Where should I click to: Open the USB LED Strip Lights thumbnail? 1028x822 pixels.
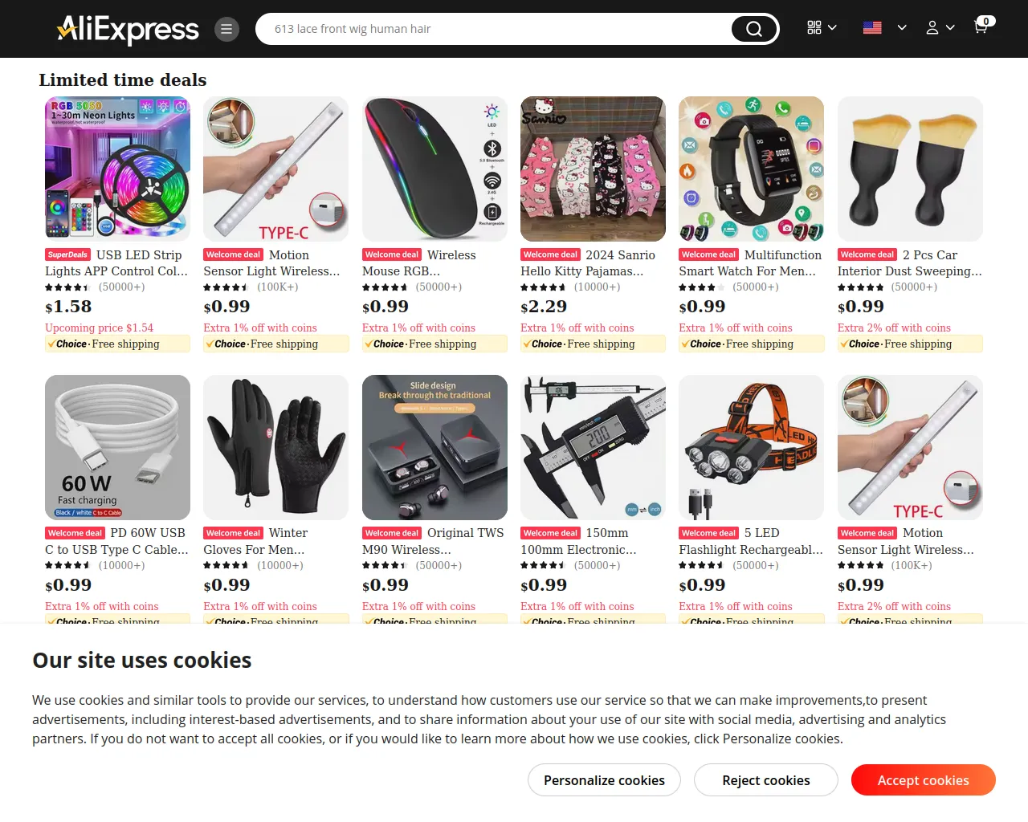pyautogui.click(x=117, y=169)
